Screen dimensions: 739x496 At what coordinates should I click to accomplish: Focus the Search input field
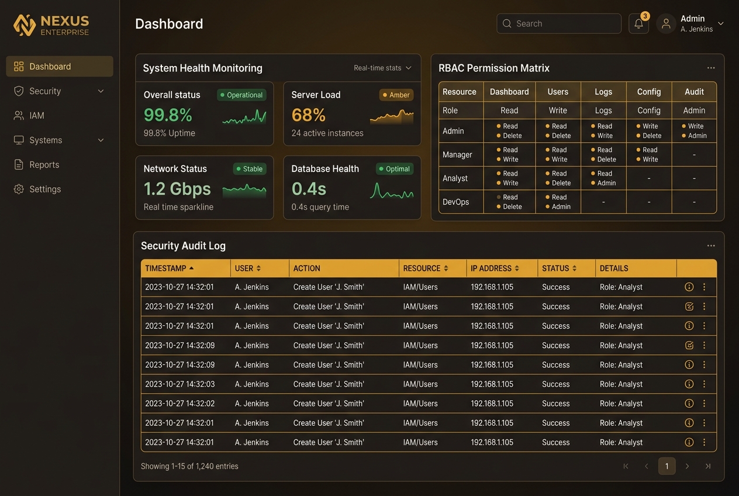559,23
